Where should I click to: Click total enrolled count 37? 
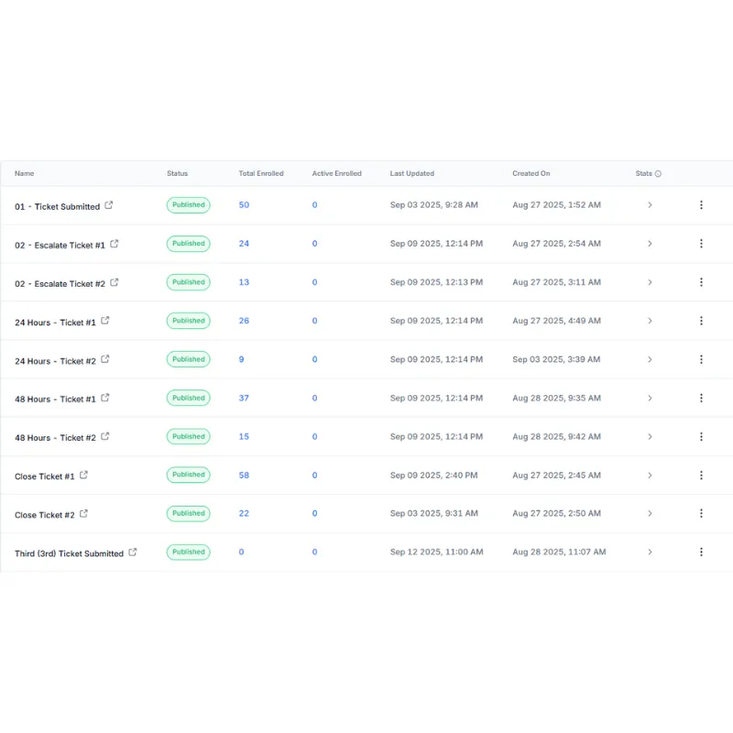coord(244,398)
